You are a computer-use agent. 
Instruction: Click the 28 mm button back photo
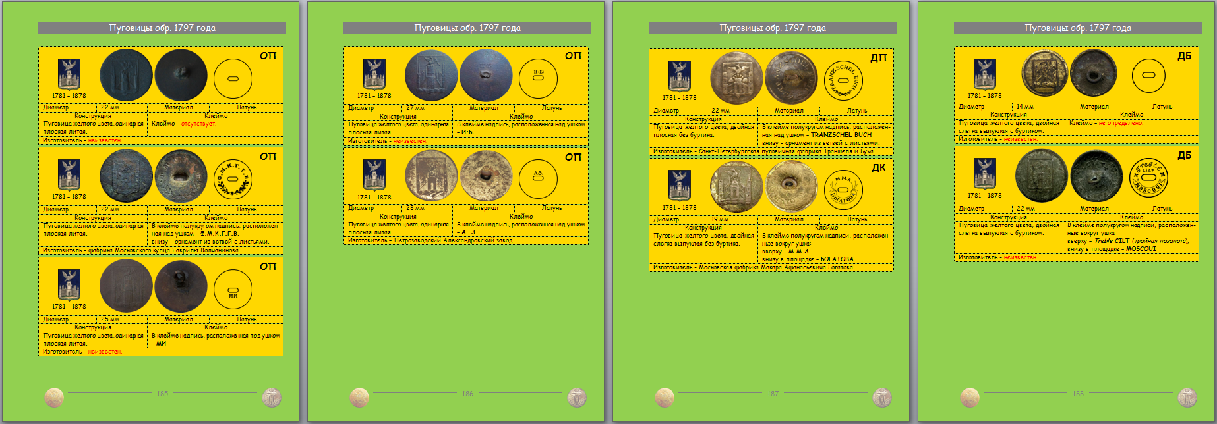tap(486, 176)
